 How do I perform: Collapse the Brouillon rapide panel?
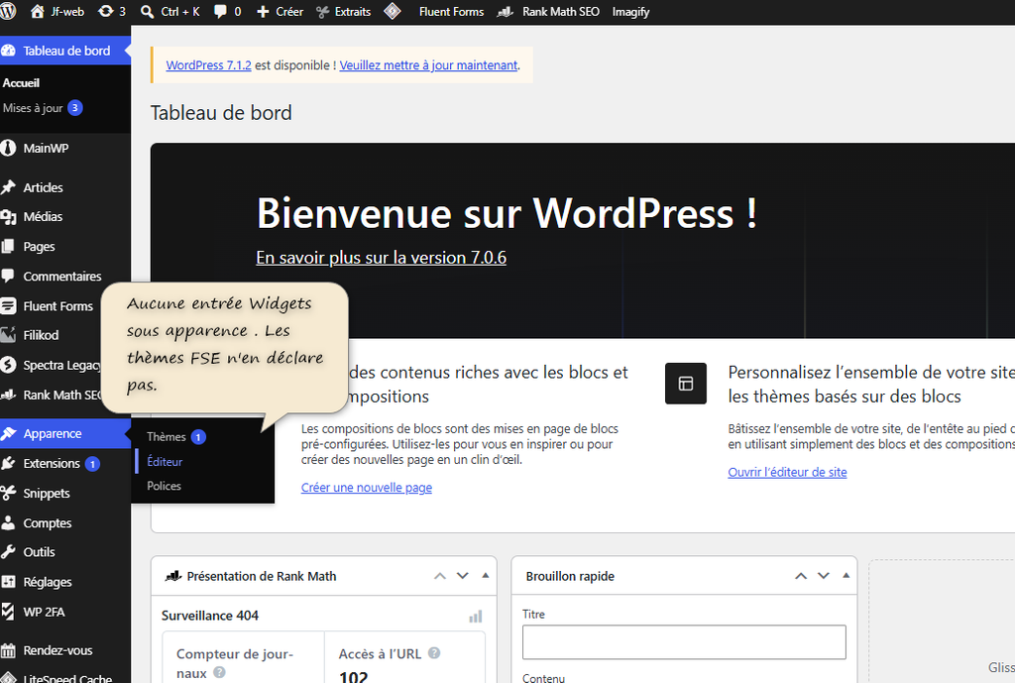point(846,575)
